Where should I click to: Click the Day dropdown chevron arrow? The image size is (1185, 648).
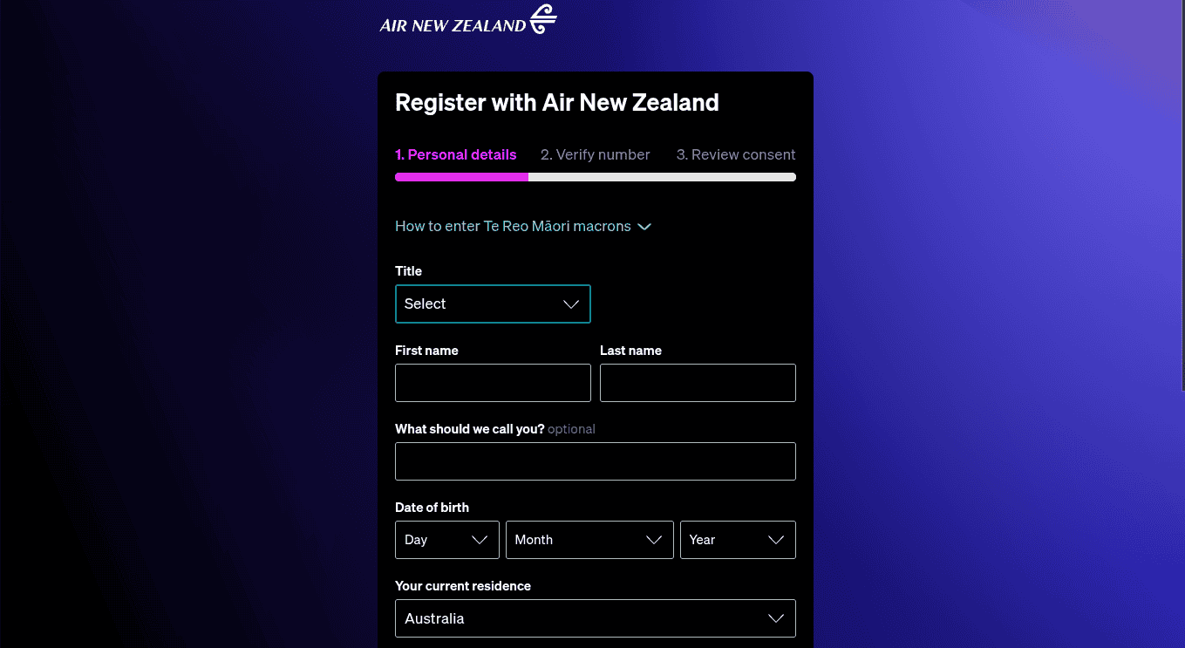pyautogui.click(x=480, y=540)
